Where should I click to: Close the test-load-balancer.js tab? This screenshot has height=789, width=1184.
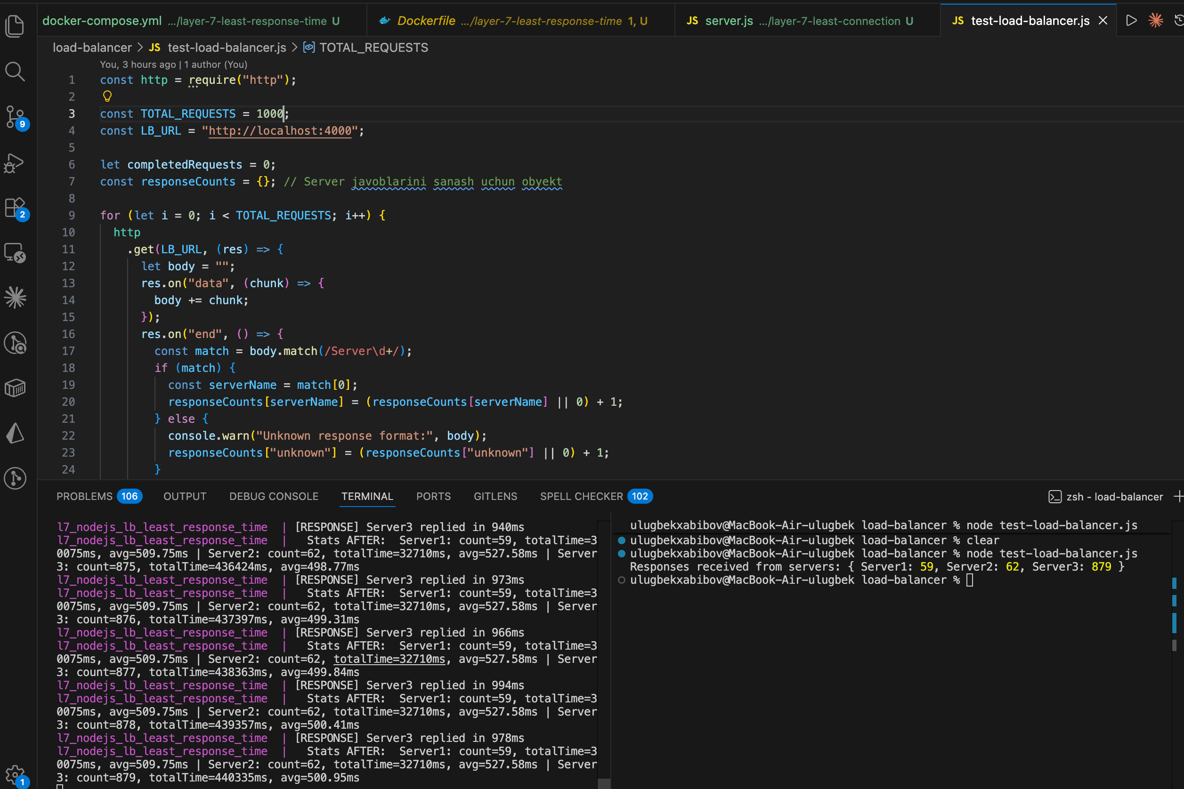[x=1103, y=21]
